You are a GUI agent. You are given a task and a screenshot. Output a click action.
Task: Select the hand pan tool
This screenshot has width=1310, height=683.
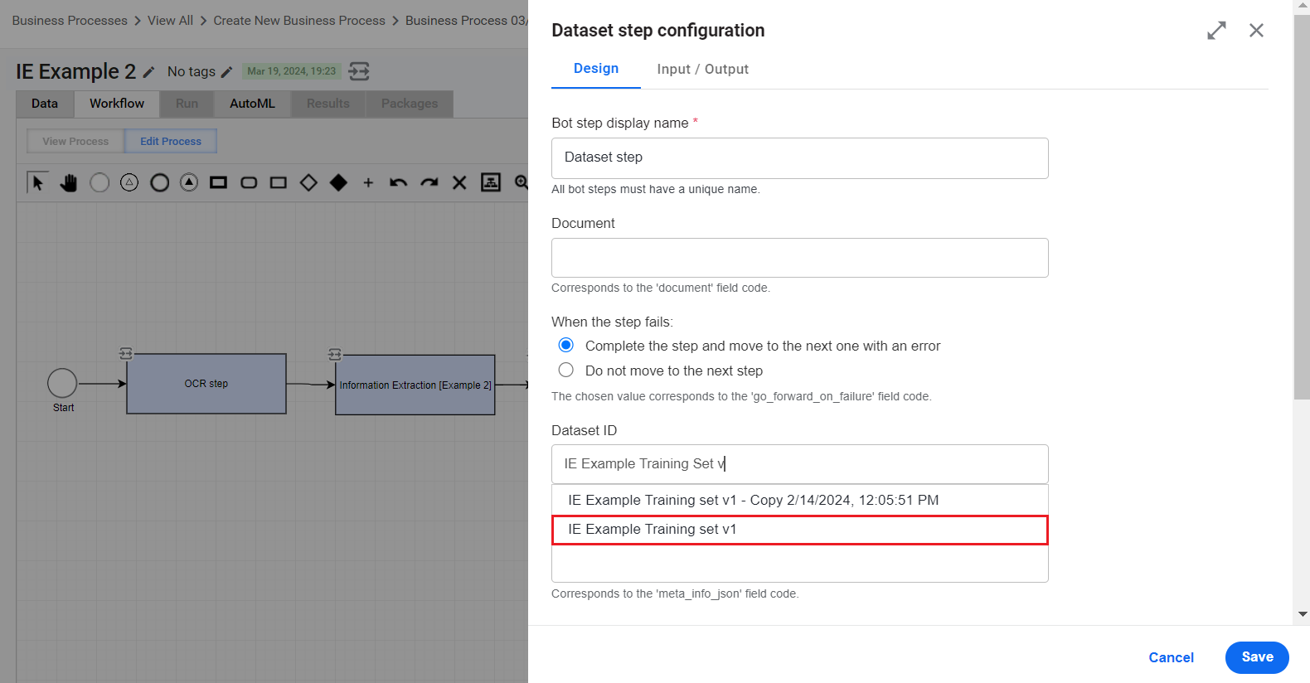pyautogui.click(x=68, y=182)
